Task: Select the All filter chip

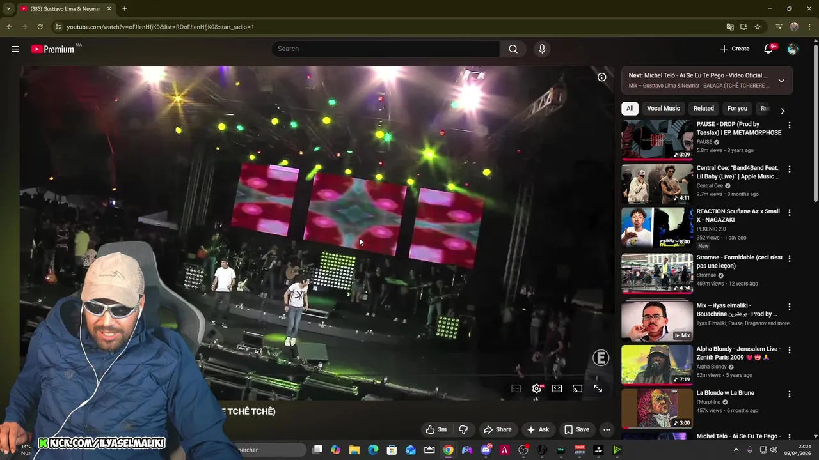Action: click(630, 108)
